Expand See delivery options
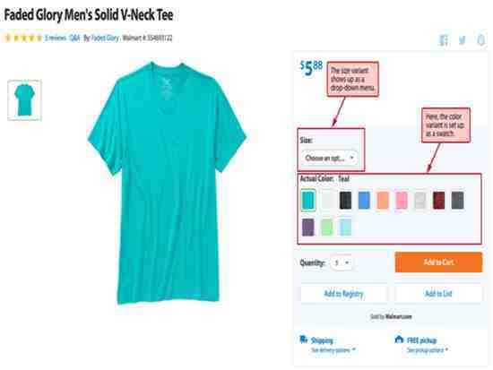Viewport: 493px width, 370px height. (333, 350)
